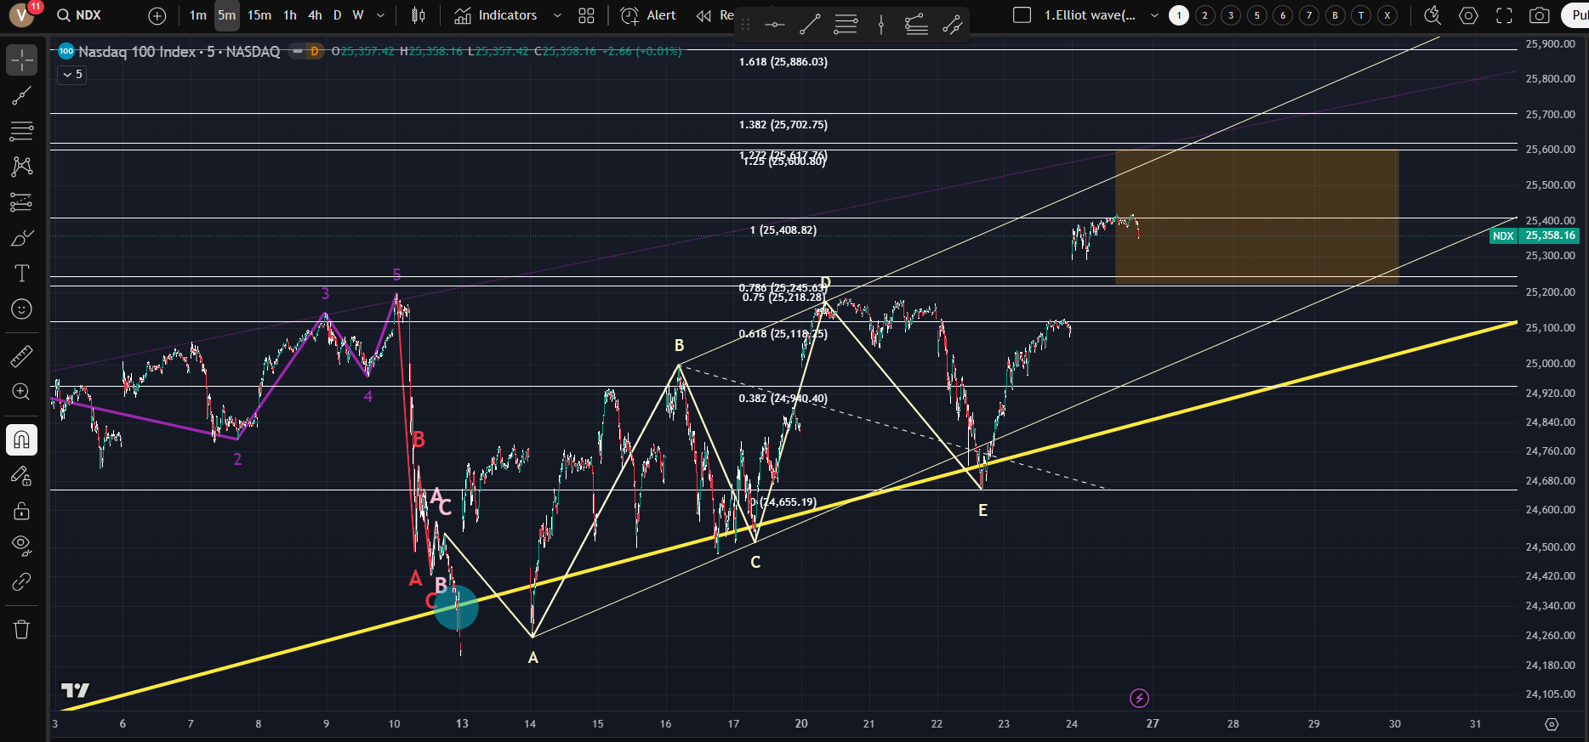
Task: Switch to the 15m timeframe
Action: (x=259, y=15)
